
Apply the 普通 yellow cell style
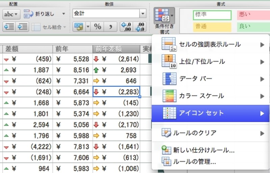point(212,27)
